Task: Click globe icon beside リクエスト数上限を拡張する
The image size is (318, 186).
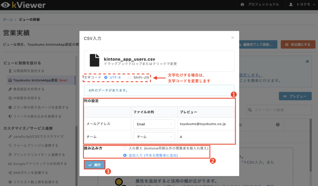Action: click(10, 182)
